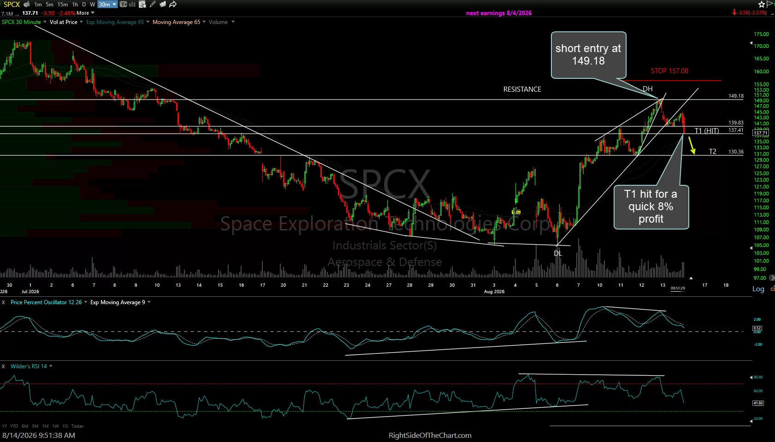Expand the More quote details dropdown
The width and height of the screenshot is (775, 442).
[x=85, y=13]
